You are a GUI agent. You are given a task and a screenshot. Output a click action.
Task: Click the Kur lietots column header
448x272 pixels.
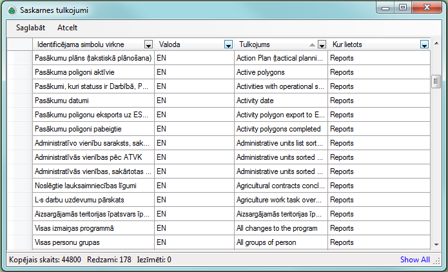pos(373,44)
